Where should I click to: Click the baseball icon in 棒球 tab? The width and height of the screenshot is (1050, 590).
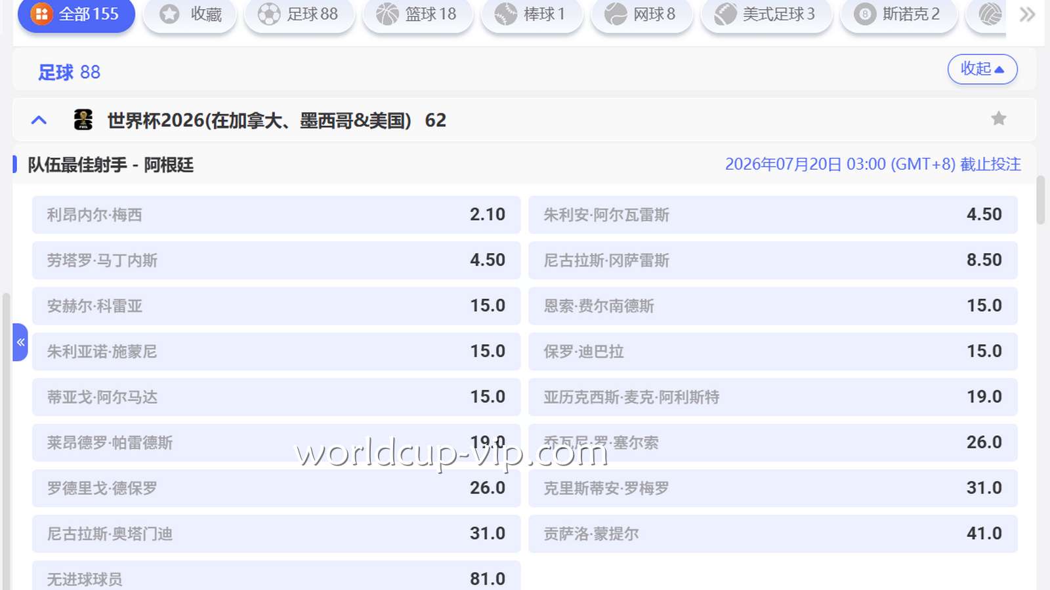click(505, 14)
